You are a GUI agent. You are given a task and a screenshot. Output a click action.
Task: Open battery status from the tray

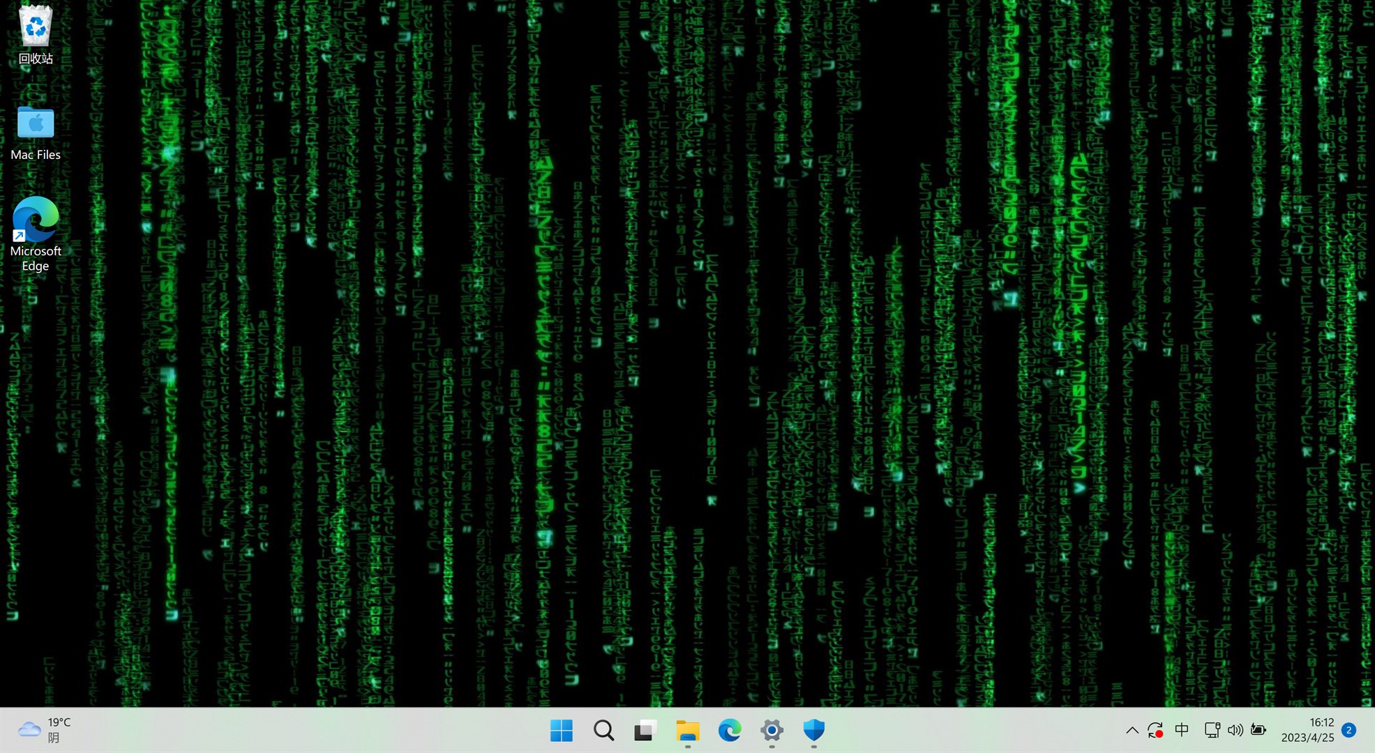click(x=1259, y=730)
